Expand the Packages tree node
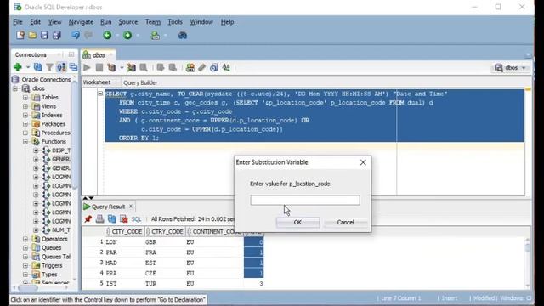The width and height of the screenshot is (544, 306). click(x=25, y=124)
